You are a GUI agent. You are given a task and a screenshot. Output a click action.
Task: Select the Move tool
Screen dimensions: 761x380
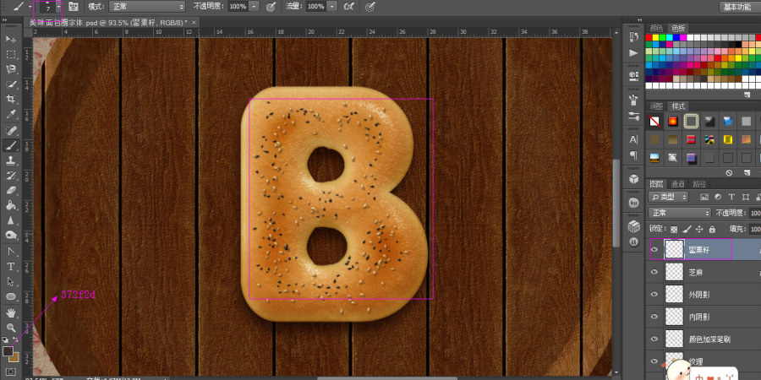tap(11, 39)
